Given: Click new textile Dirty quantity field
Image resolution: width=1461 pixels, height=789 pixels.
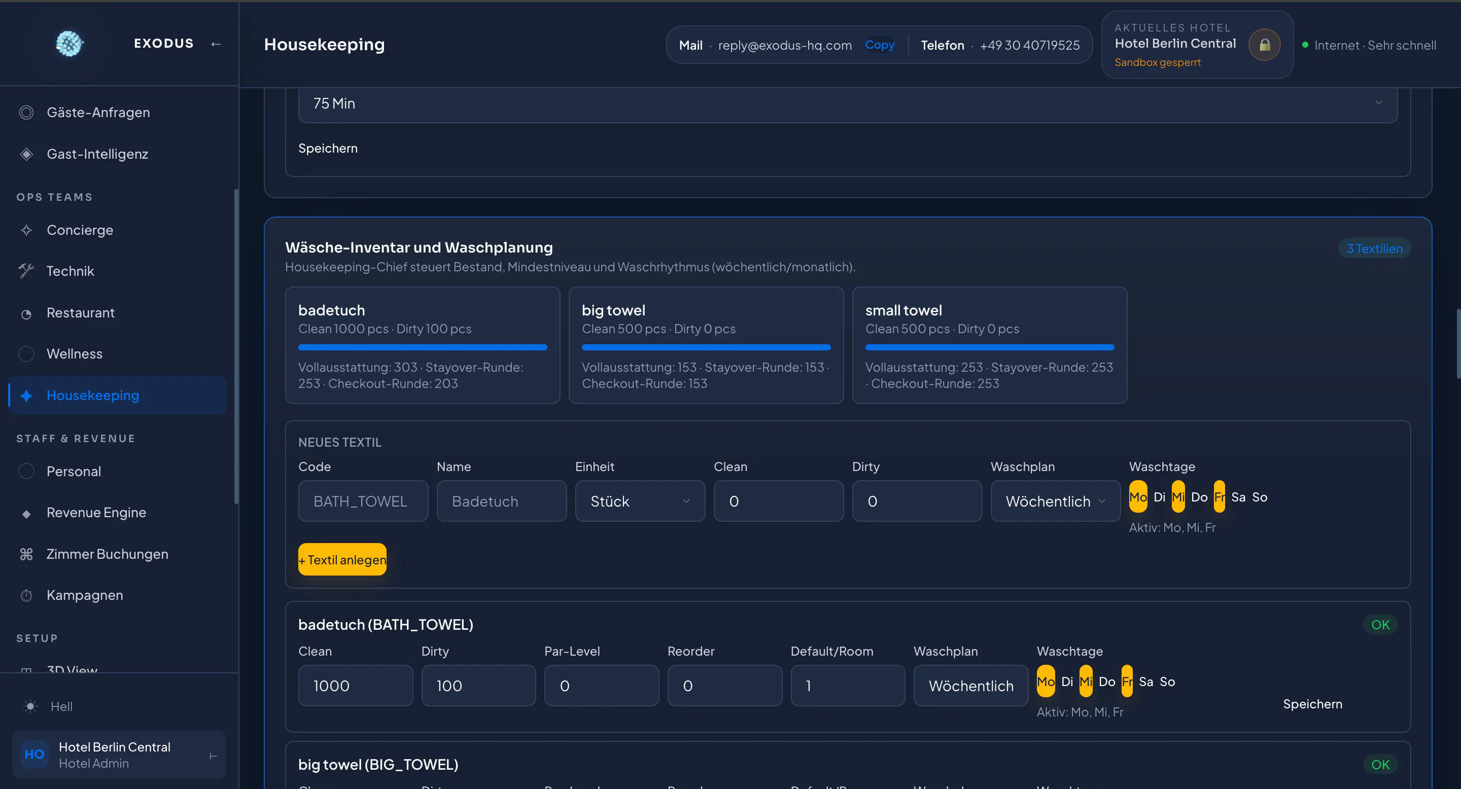Looking at the screenshot, I should pos(917,501).
